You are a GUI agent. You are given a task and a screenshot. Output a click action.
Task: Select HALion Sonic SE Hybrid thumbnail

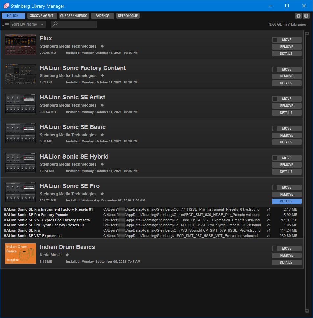pos(20,163)
